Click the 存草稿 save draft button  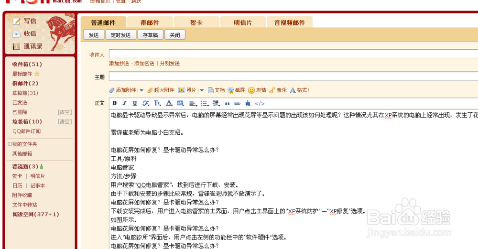tap(150, 35)
